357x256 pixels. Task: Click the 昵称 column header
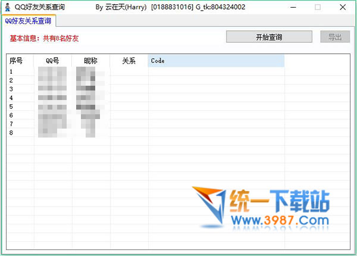[x=90, y=61]
